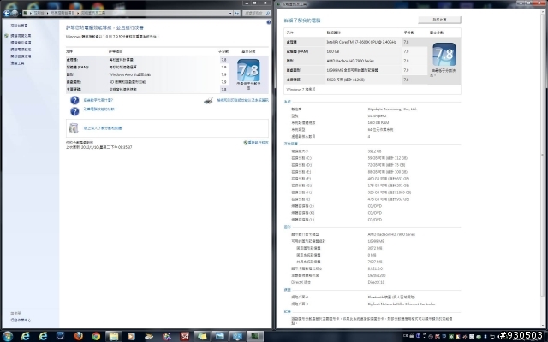Image resolution: width=548 pixels, height=342 pixels.
Task: Open the Windows Start orb
Action: tap(7, 336)
